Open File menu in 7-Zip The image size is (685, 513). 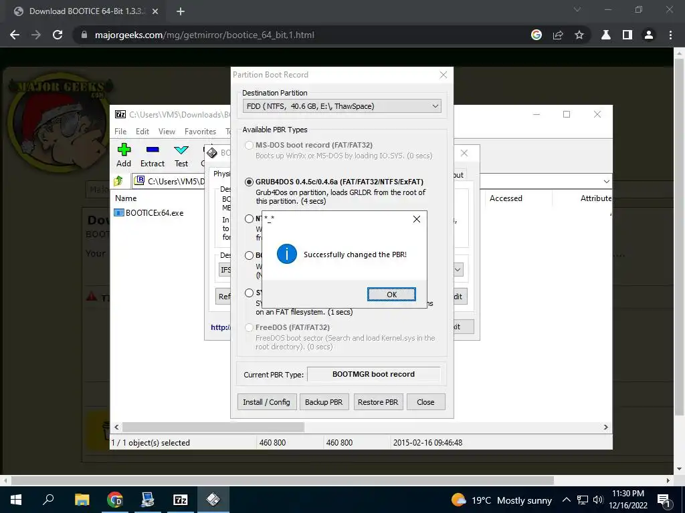click(120, 132)
